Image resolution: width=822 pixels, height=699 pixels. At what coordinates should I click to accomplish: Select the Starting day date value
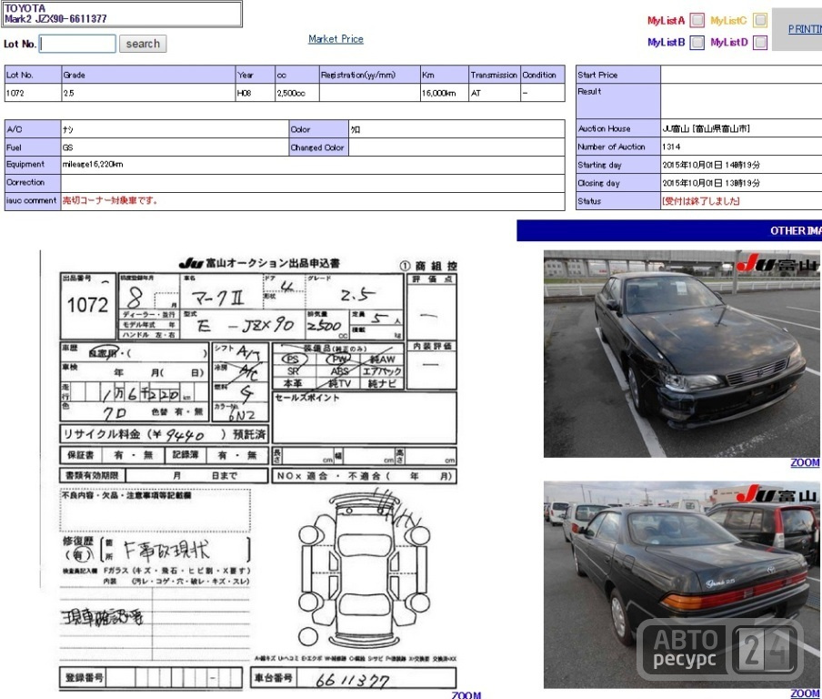click(x=711, y=165)
